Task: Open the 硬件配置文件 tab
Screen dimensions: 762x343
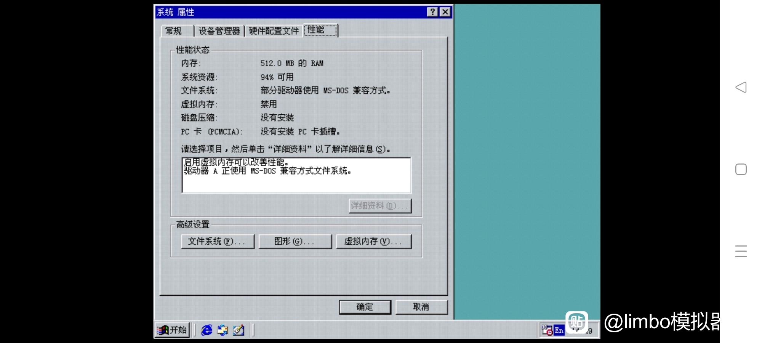Action: (x=274, y=31)
